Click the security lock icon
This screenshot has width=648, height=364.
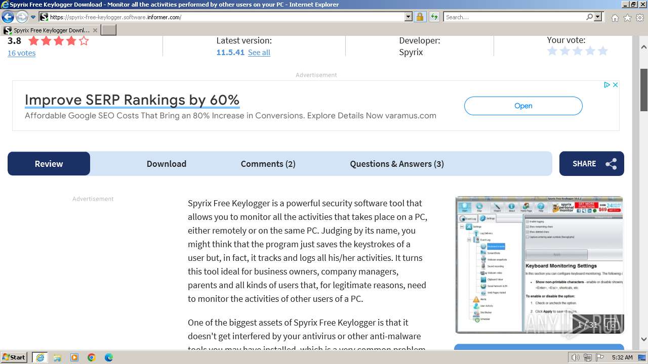click(x=420, y=17)
